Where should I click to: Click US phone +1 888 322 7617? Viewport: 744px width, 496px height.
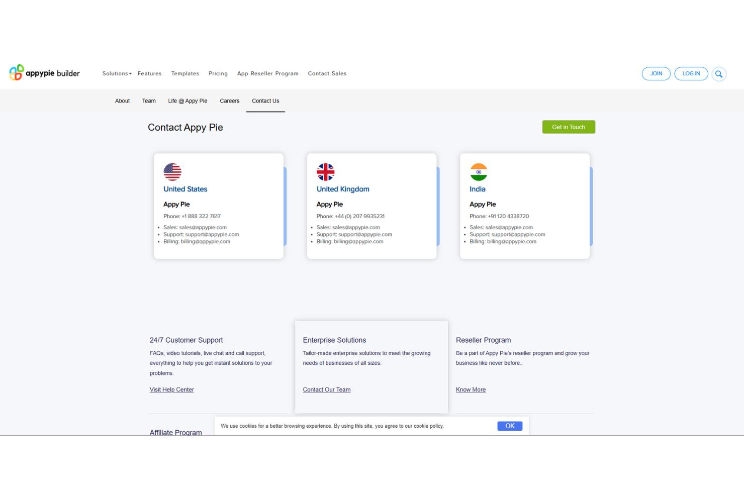click(201, 216)
